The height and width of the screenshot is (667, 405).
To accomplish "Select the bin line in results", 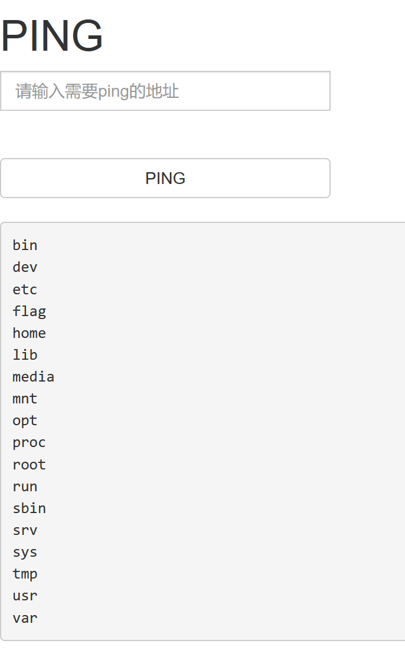I will tap(25, 245).
